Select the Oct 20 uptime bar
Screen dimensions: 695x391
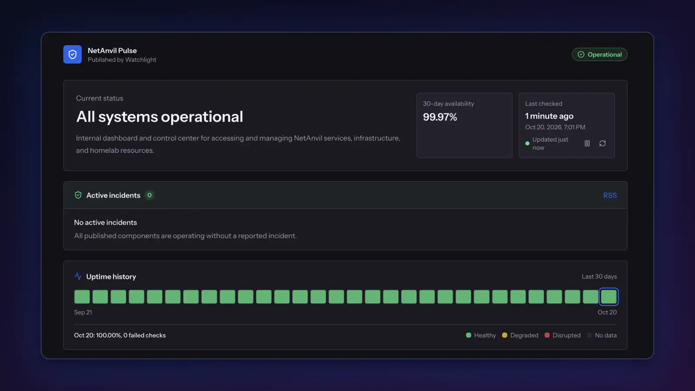[x=609, y=297]
